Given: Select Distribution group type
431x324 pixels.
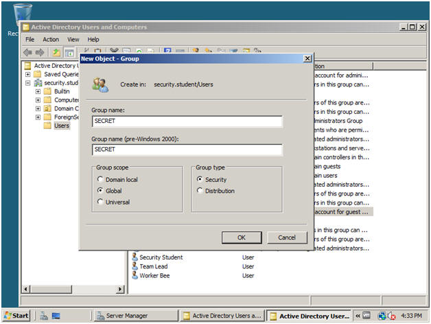Looking at the screenshot, I should tap(200, 190).
